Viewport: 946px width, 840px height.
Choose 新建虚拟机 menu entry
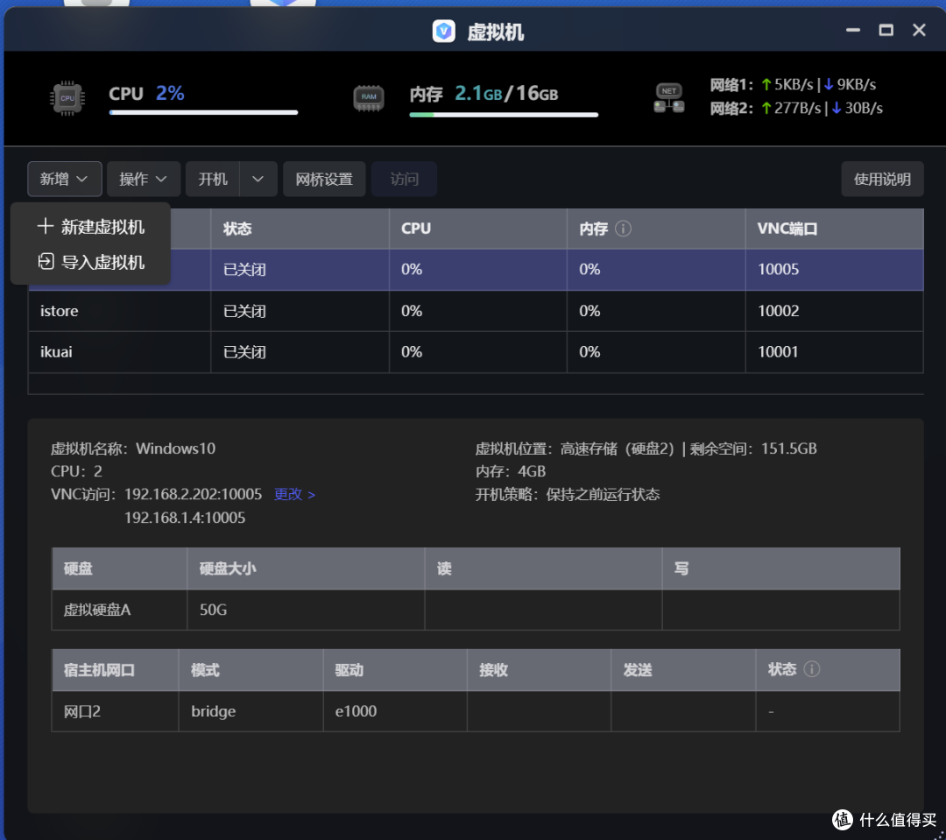click(x=90, y=227)
